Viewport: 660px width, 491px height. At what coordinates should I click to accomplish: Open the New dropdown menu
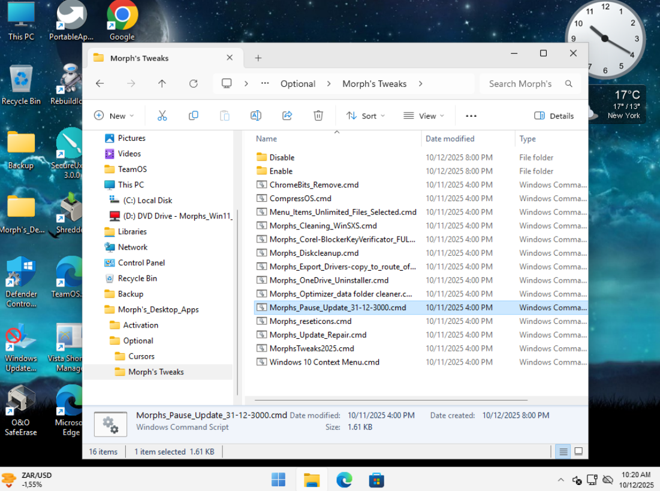[x=114, y=116]
